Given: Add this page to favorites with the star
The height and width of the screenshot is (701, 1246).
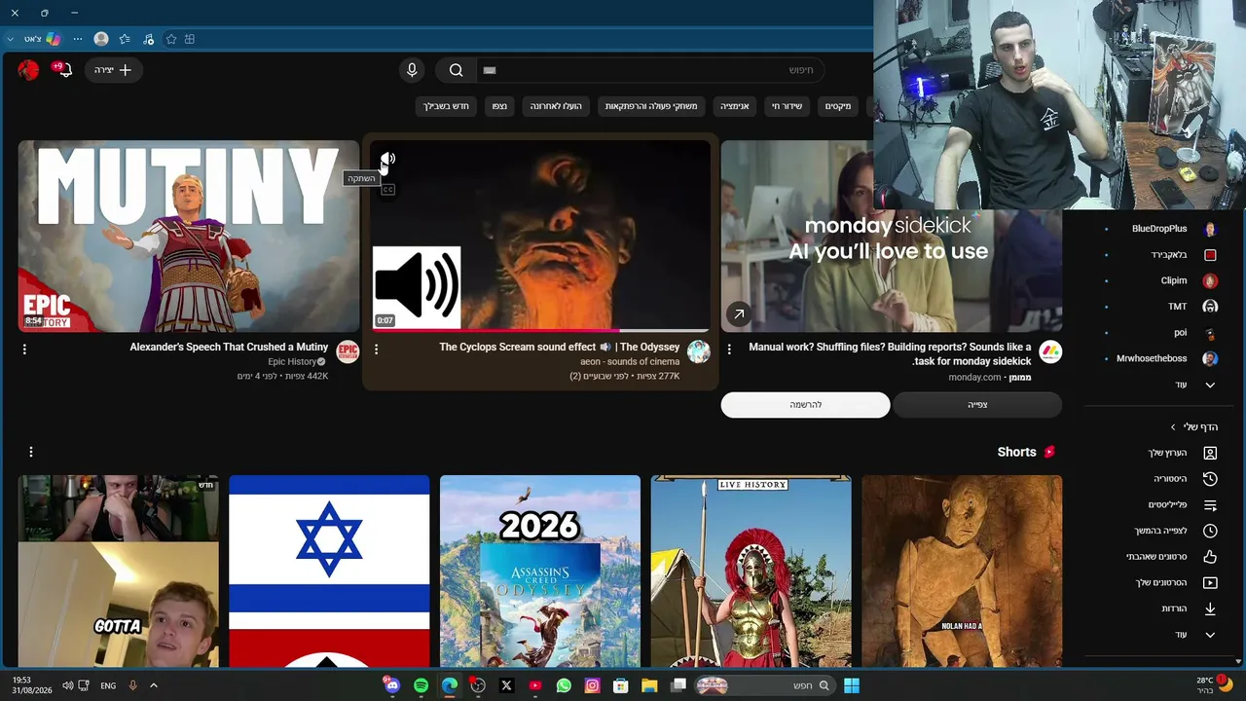Looking at the screenshot, I should point(171,39).
